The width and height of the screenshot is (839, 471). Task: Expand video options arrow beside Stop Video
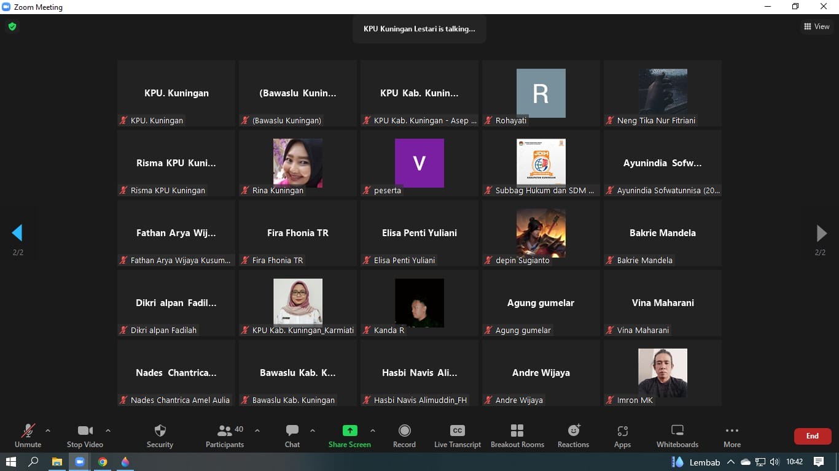point(108,431)
